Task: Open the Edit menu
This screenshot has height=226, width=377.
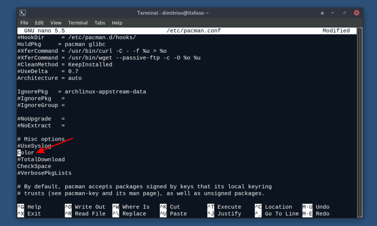Action: [x=39, y=23]
